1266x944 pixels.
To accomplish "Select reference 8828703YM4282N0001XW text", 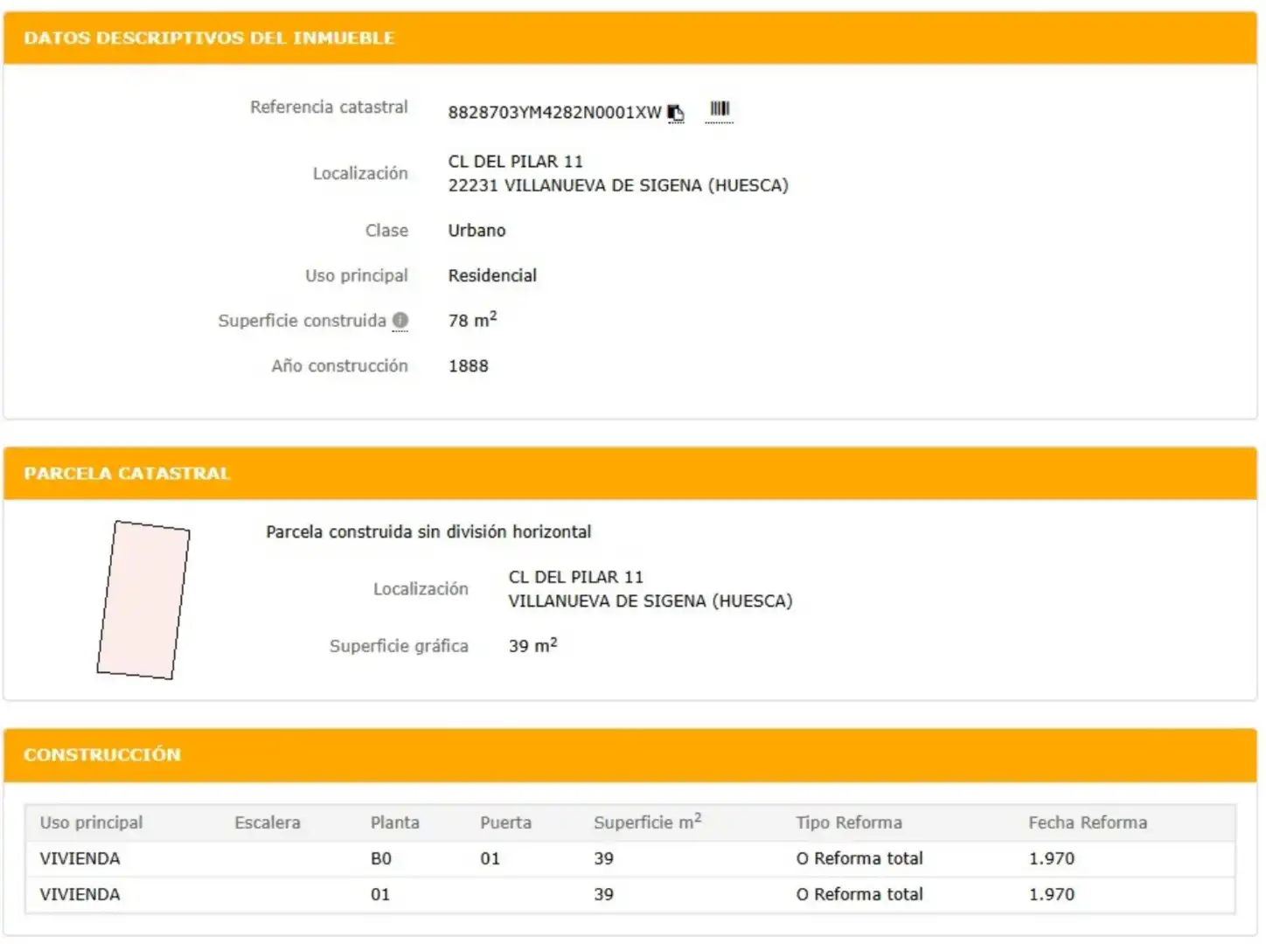I will click(x=554, y=112).
